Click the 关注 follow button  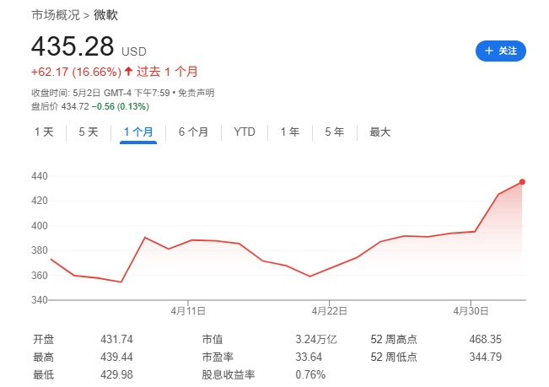point(501,51)
